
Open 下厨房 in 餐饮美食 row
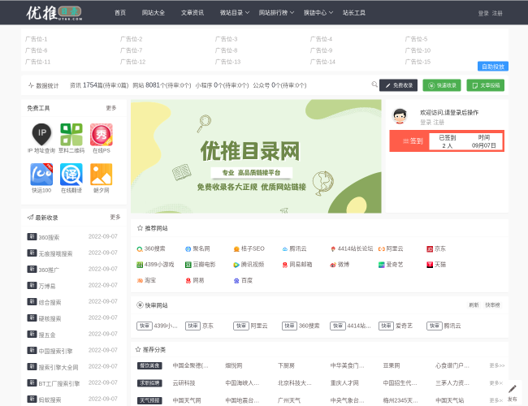point(286,365)
